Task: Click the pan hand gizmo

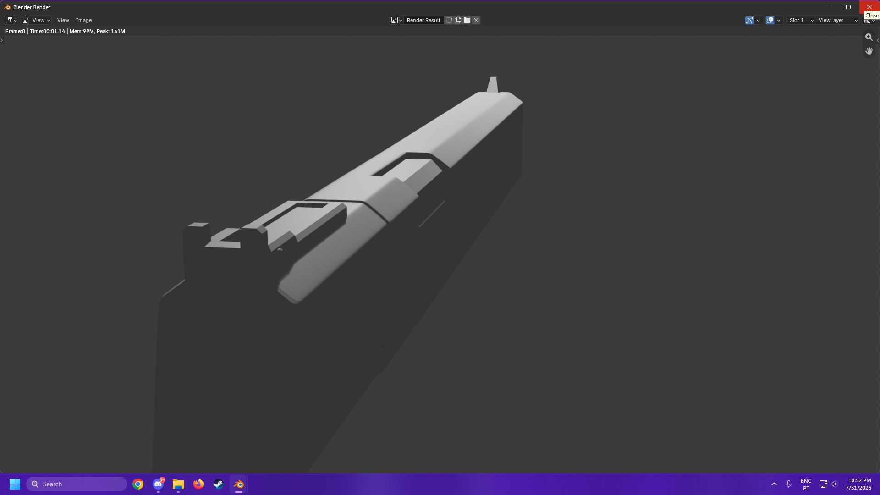Action: (x=869, y=51)
